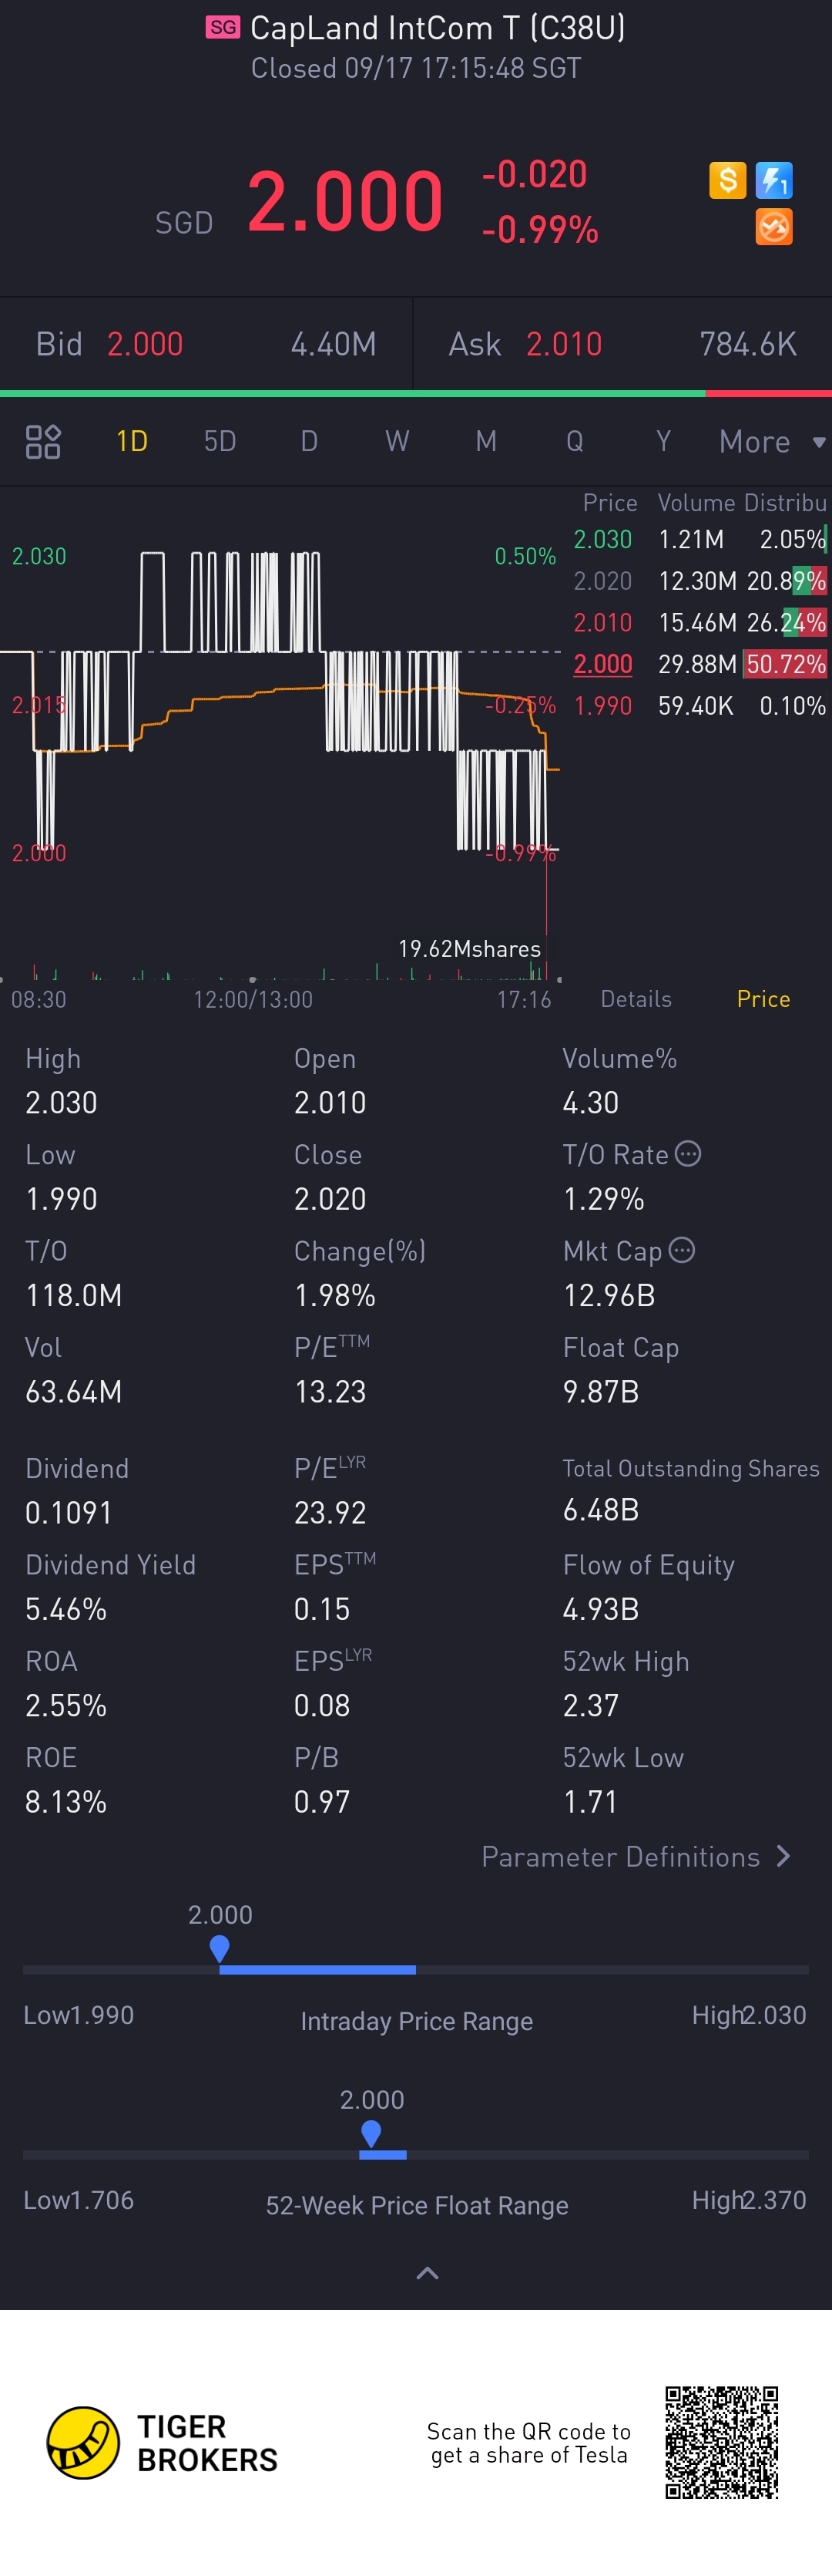Image resolution: width=832 pixels, height=2576 pixels.
Task: Tap the Tesla QR code
Action: click(x=722, y=2442)
